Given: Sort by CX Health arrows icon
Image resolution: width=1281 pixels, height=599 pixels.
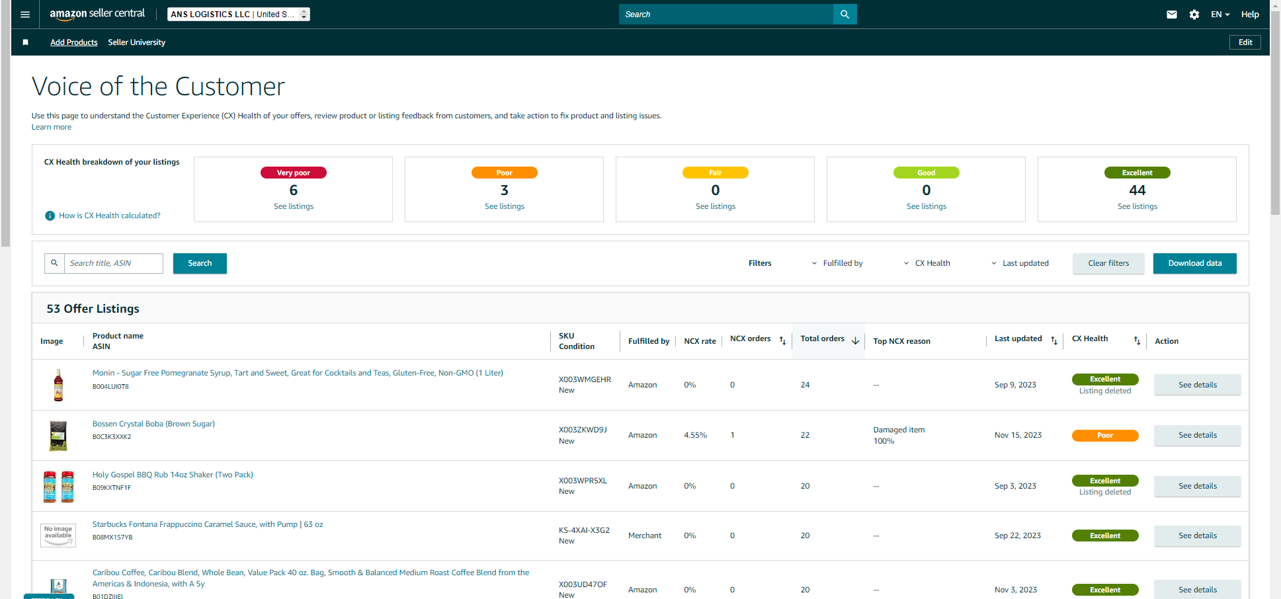Looking at the screenshot, I should click(1137, 340).
